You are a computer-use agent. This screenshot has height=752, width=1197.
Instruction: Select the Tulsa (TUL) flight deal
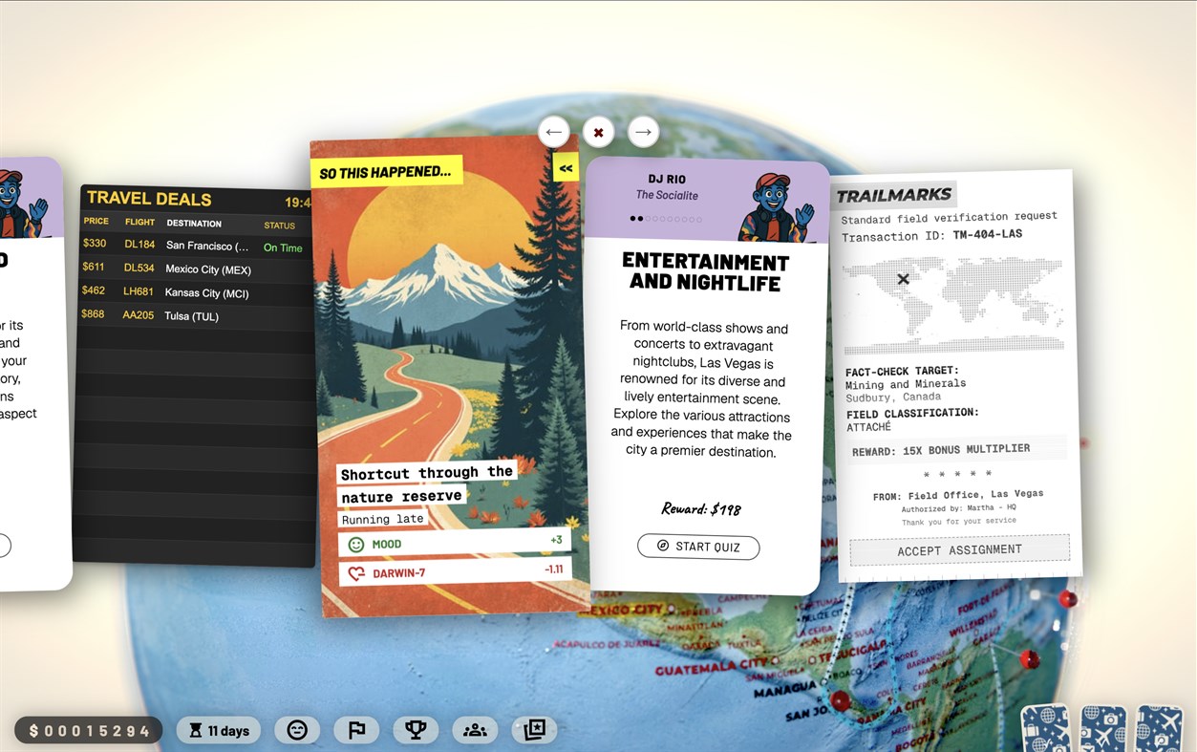click(196, 315)
